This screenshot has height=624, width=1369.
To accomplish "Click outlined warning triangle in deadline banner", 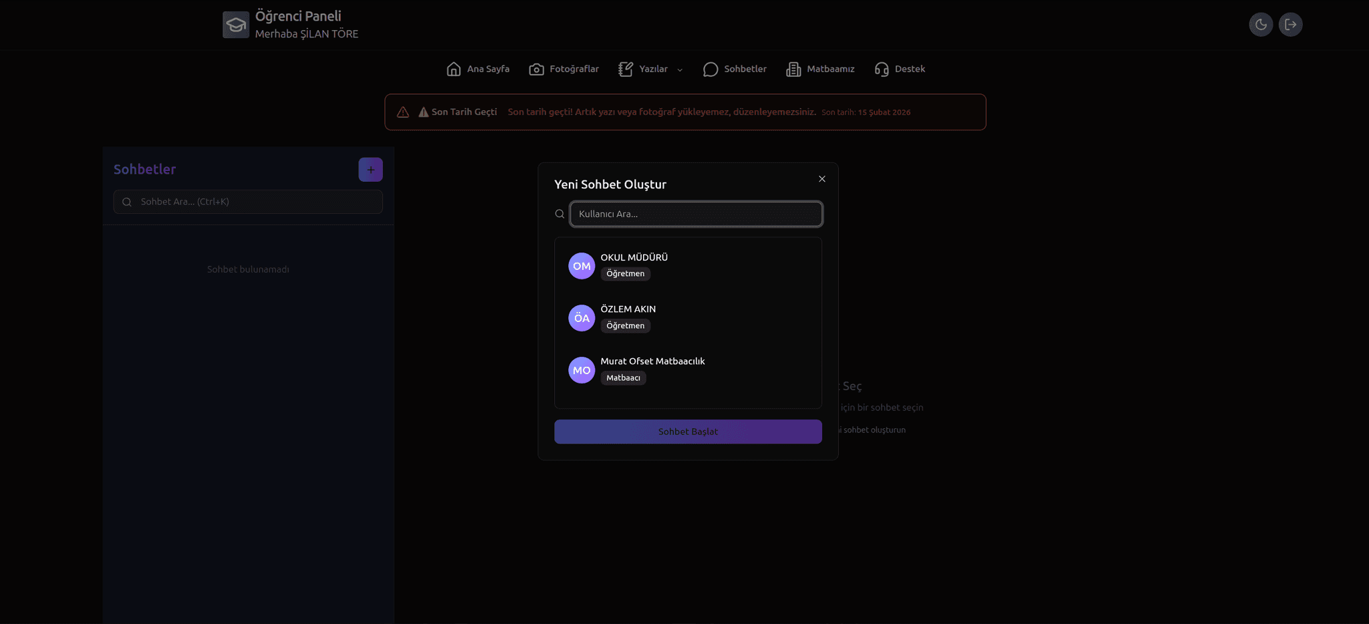I will tap(402, 112).
